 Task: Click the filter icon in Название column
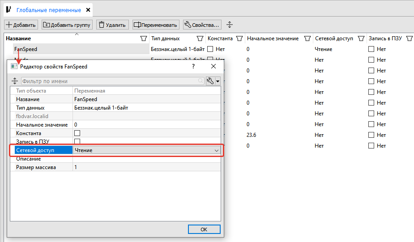144,38
